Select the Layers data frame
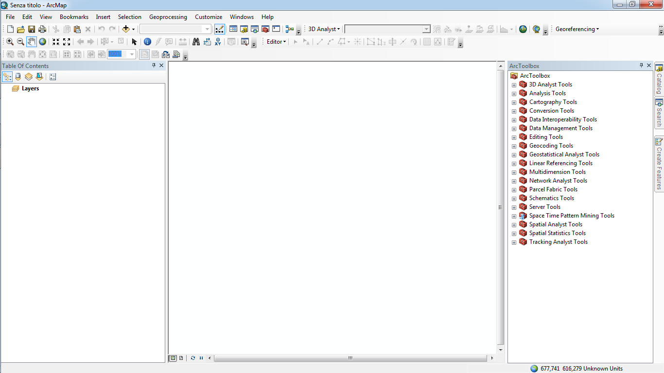This screenshot has width=664, height=373. click(x=30, y=88)
